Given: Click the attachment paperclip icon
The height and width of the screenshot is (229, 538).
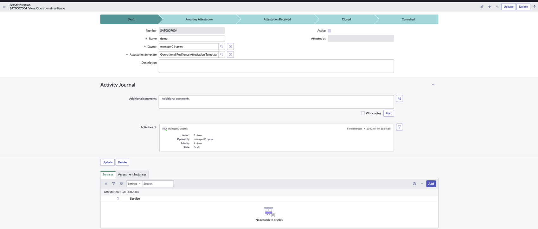Looking at the screenshot, I should [x=482, y=7].
